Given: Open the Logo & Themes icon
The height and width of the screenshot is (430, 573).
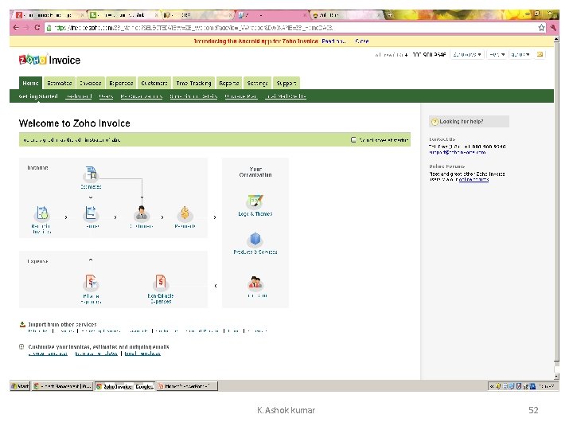Looking at the screenshot, I should tap(255, 201).
